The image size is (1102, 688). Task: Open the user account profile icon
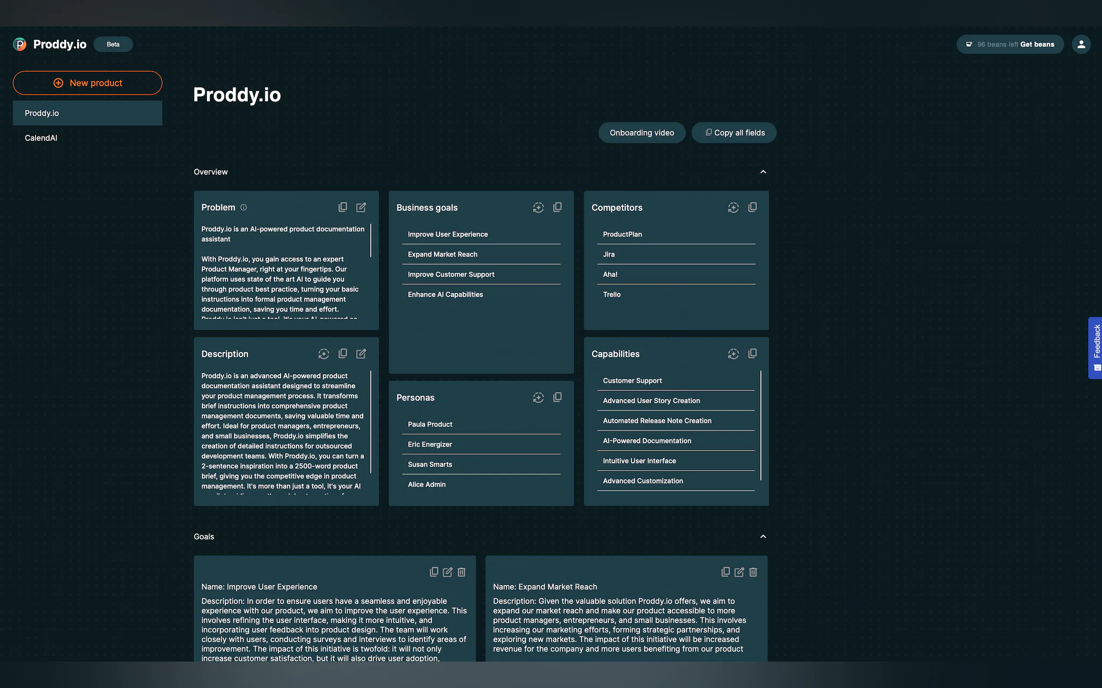coord(1081,44)
